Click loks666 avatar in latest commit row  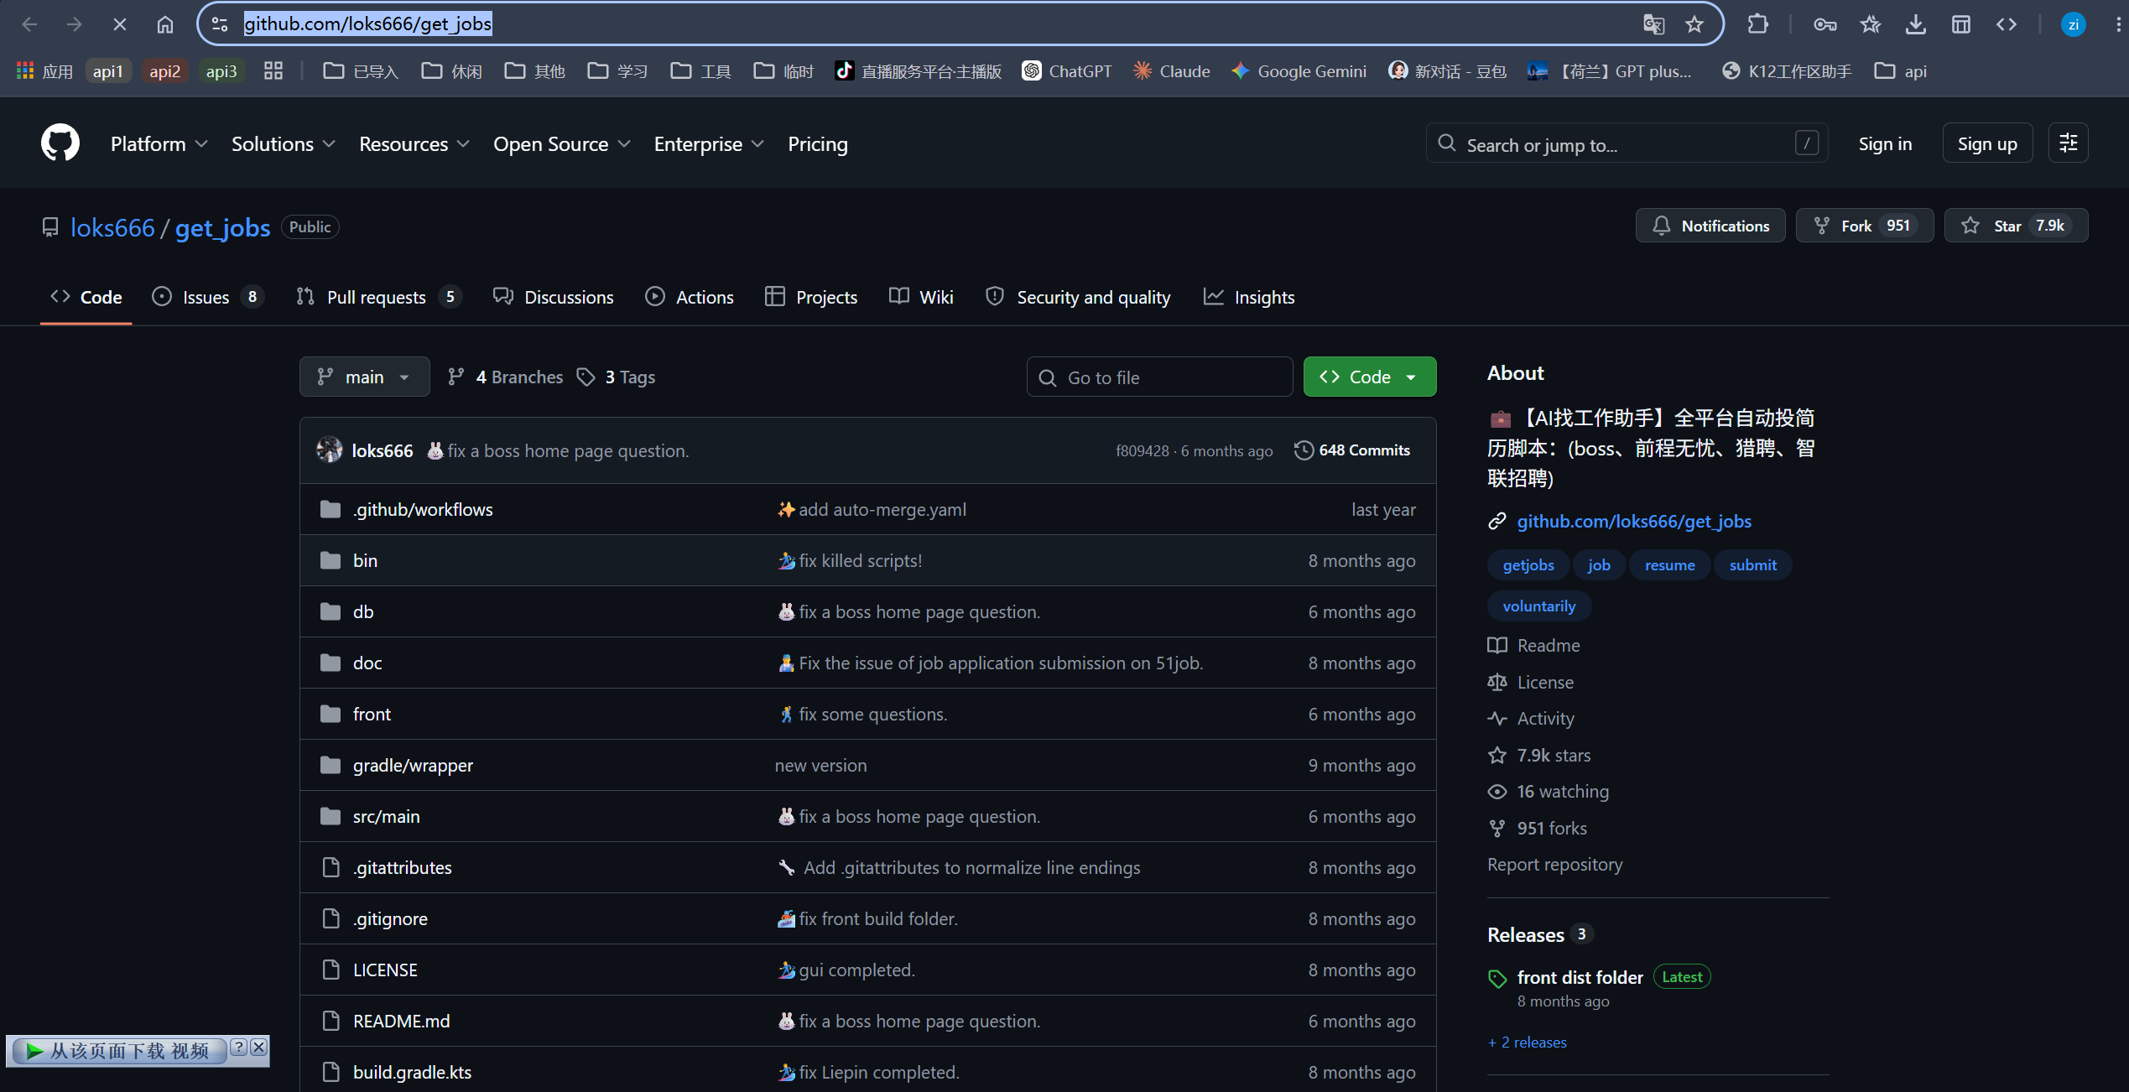[x=330, y=450]
